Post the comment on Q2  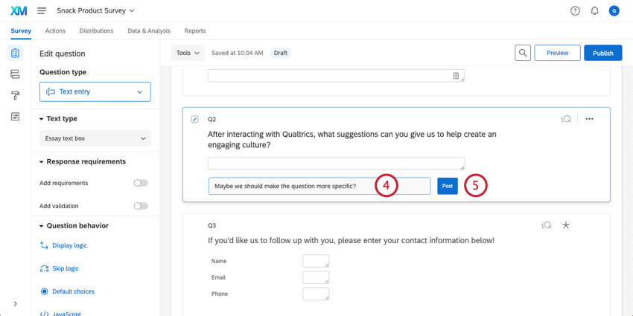click(447, 186)
